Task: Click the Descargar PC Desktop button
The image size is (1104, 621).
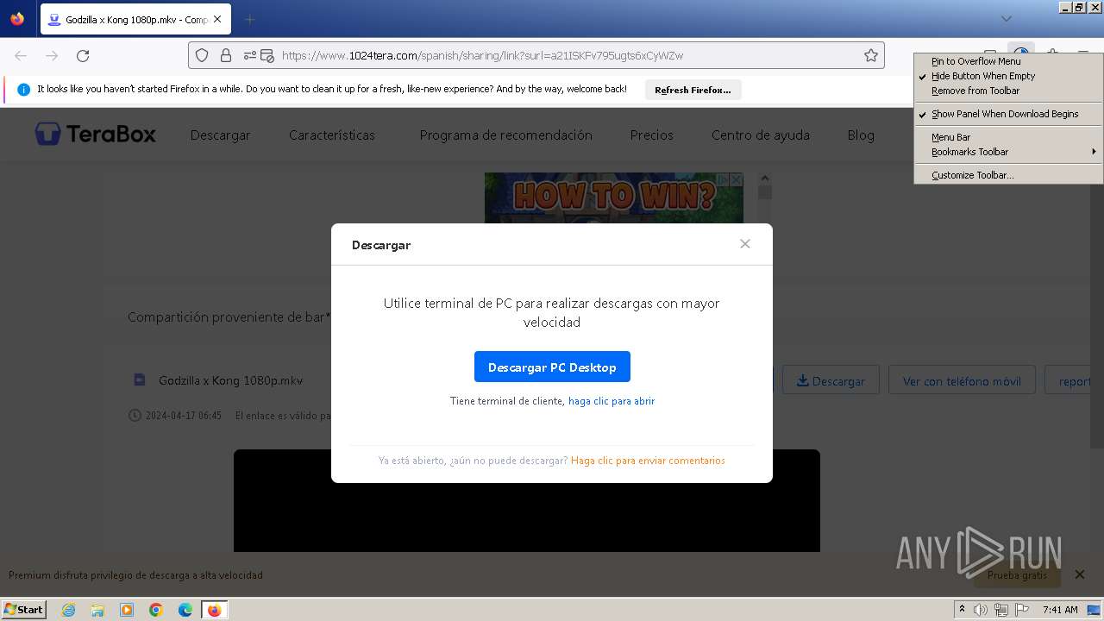Action: tap(552, 367)
